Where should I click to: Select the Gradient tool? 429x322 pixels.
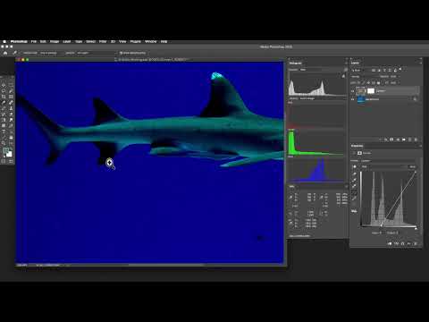tap(4, 120)
